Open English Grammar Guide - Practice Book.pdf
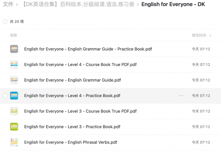Viewport: 221px width, 152px height. click(x=88, y=49)
